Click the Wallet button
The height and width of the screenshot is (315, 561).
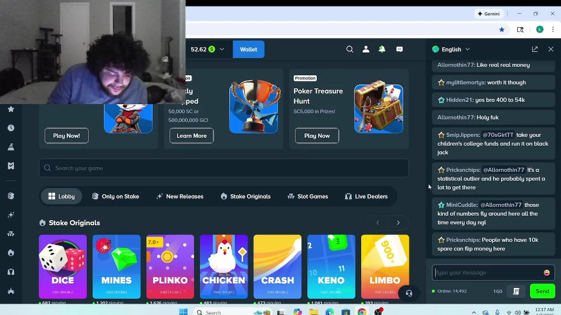pyautogui.click(x=249, y=49)
